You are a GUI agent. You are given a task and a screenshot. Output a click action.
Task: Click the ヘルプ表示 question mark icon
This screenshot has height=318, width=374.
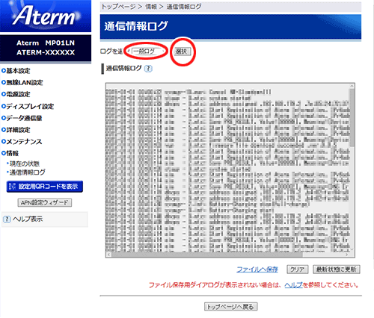pyautogui.click(x=7, y=219)
